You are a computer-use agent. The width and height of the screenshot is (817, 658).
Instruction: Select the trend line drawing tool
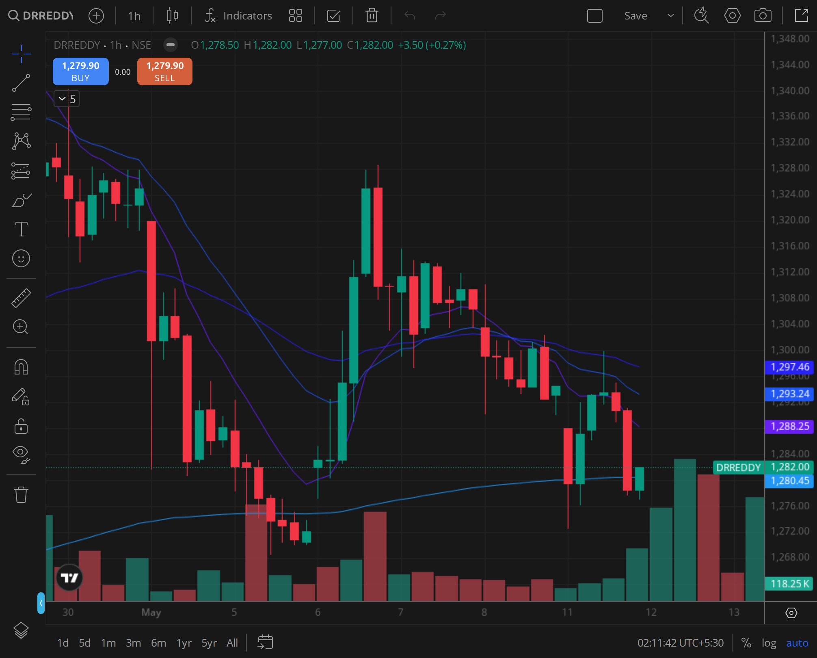[x=21, y=83]
